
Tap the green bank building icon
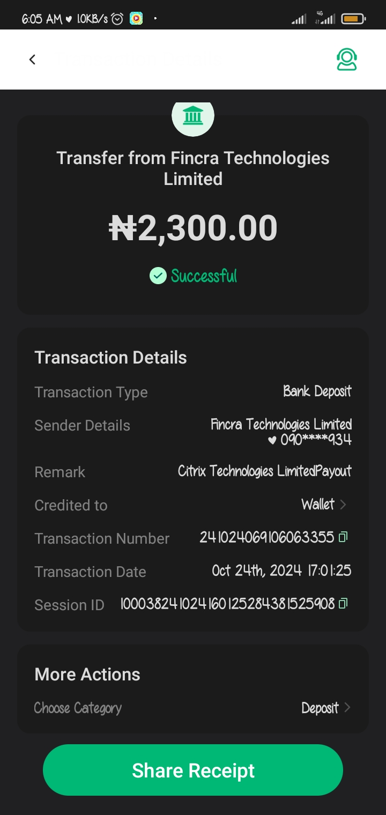[193, 116]
